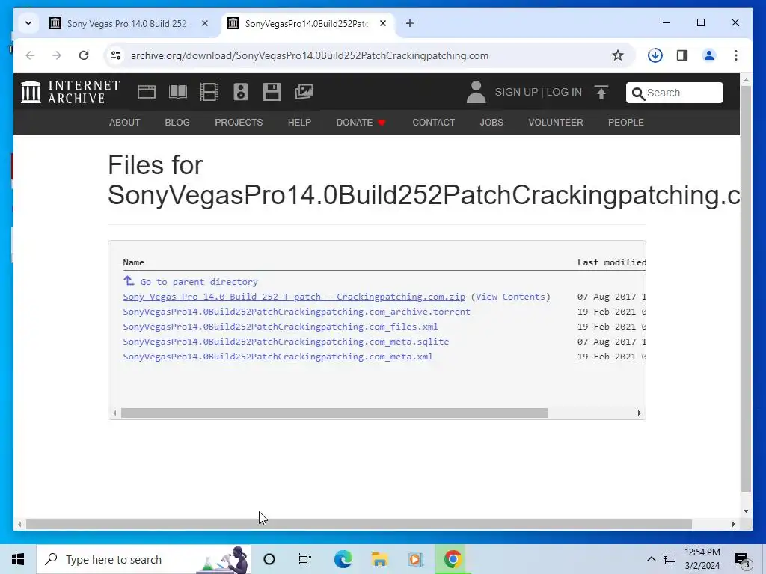766x574 pixels.
Task: Select the SonyVegasPro14.0Build252Patc tab
Action: click(306, 23)
